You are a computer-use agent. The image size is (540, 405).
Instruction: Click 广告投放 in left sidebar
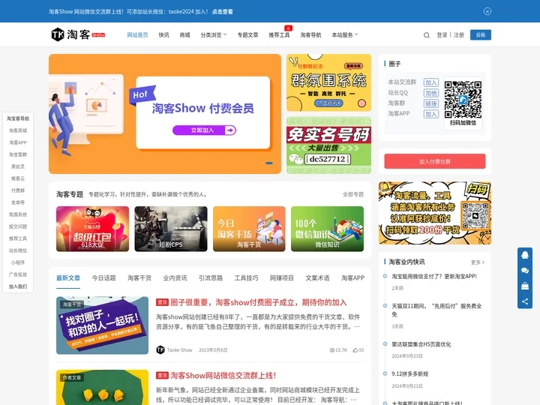[x=18, y=274]
